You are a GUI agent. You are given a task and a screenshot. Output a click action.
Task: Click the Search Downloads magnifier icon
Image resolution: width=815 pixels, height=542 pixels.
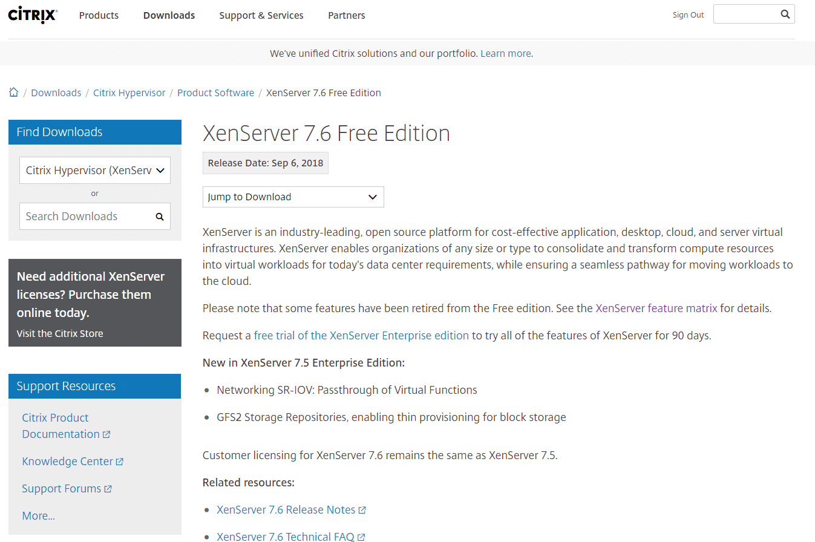(x=160, y=217)
